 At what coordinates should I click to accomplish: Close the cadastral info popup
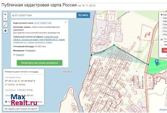(x=66, y=22)
